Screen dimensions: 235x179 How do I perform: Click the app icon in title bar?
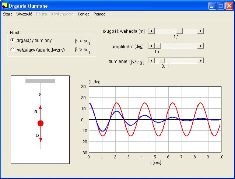click(5, 6)
